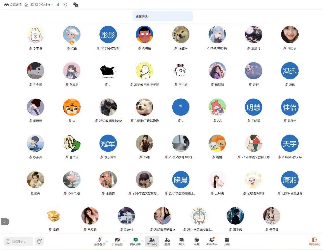Turn on the camera with 开启视频
The image size is (323, 250).
pyautogui.click(x=117, y=241)
